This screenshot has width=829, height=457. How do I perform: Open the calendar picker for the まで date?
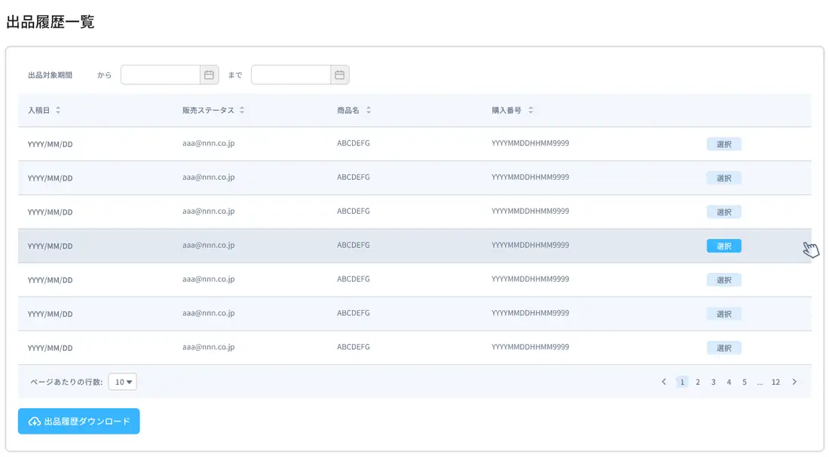coord(339,75)
